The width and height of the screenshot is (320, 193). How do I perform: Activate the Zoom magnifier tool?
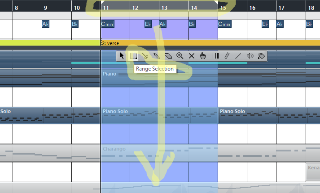(x=180, y=56)
